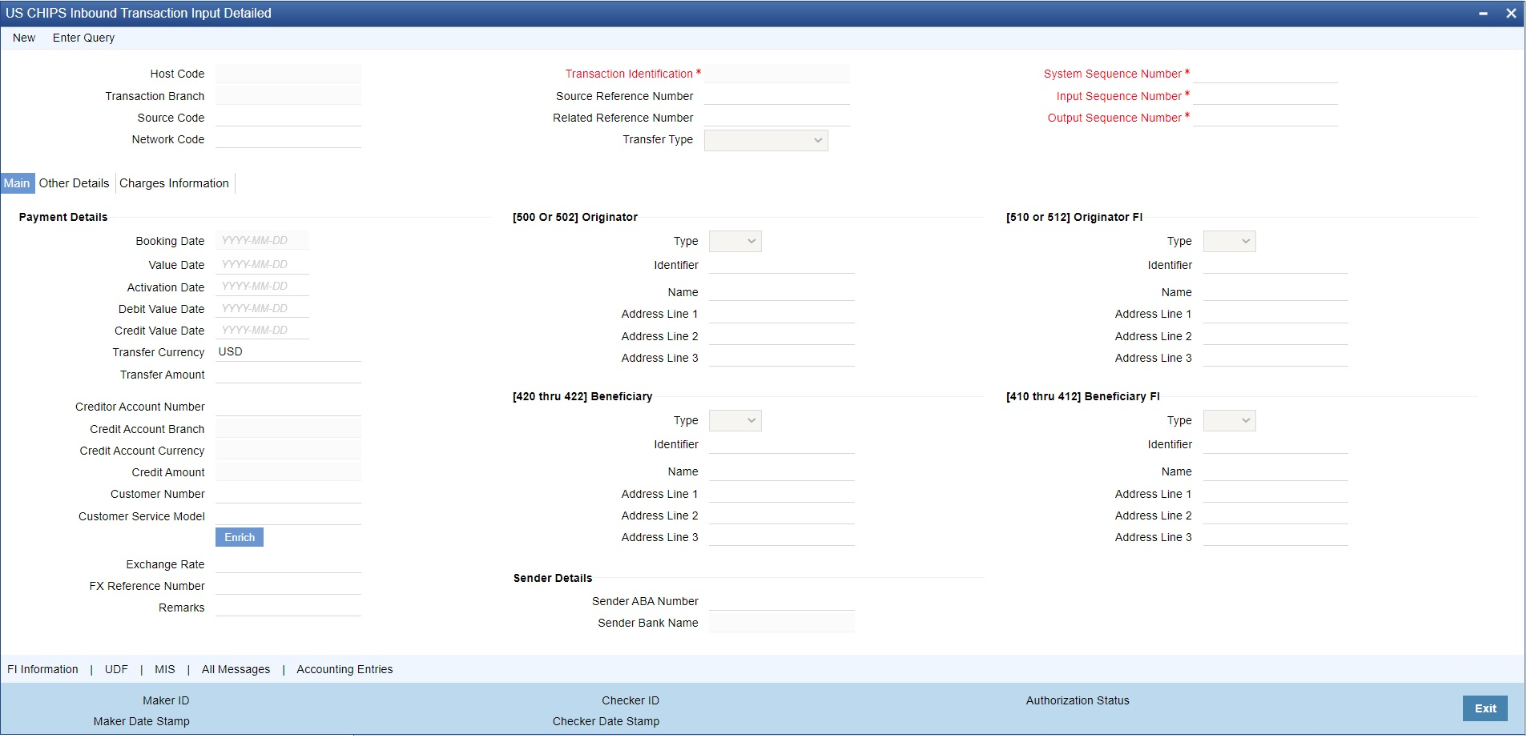Focus the Beneficiary Address Line 2 field
Viewport: 1527px width, 738px height.
[782, 515]
